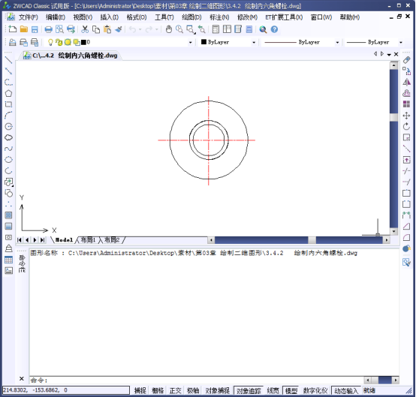This screenshot has width=416, height=397.
Task: Click the 动态输入 status button
Action: coord(346,390)
